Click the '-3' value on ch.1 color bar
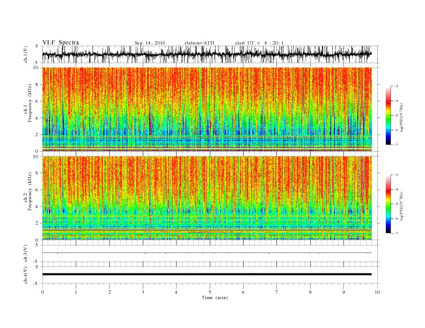 (x=395, y=86)
